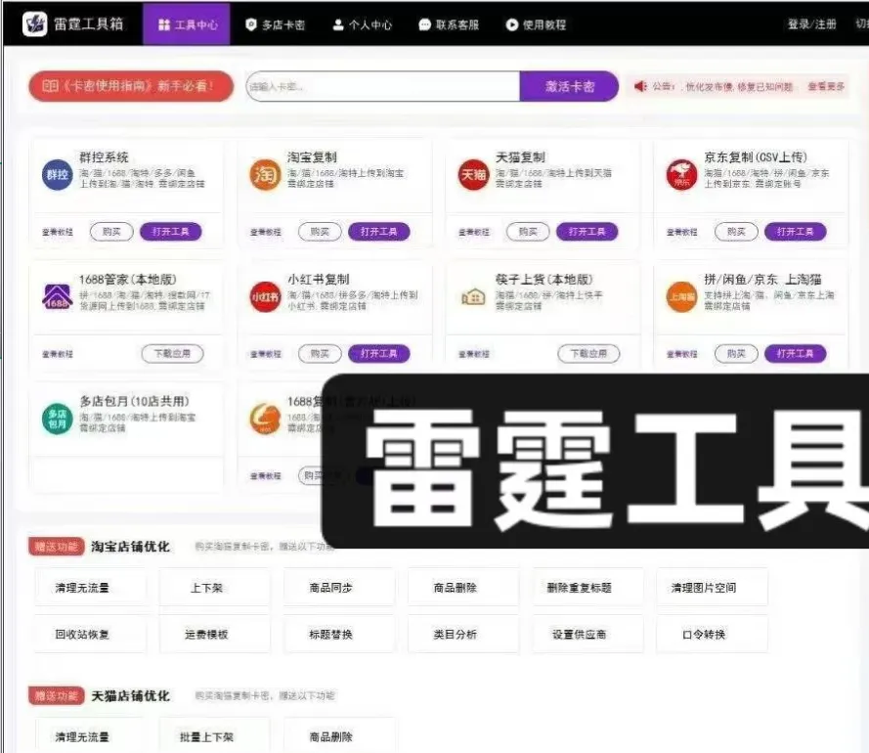Screen dimensions: 869x753
Task: Click the 京东 red dog icon
Action: click(681, 175)
